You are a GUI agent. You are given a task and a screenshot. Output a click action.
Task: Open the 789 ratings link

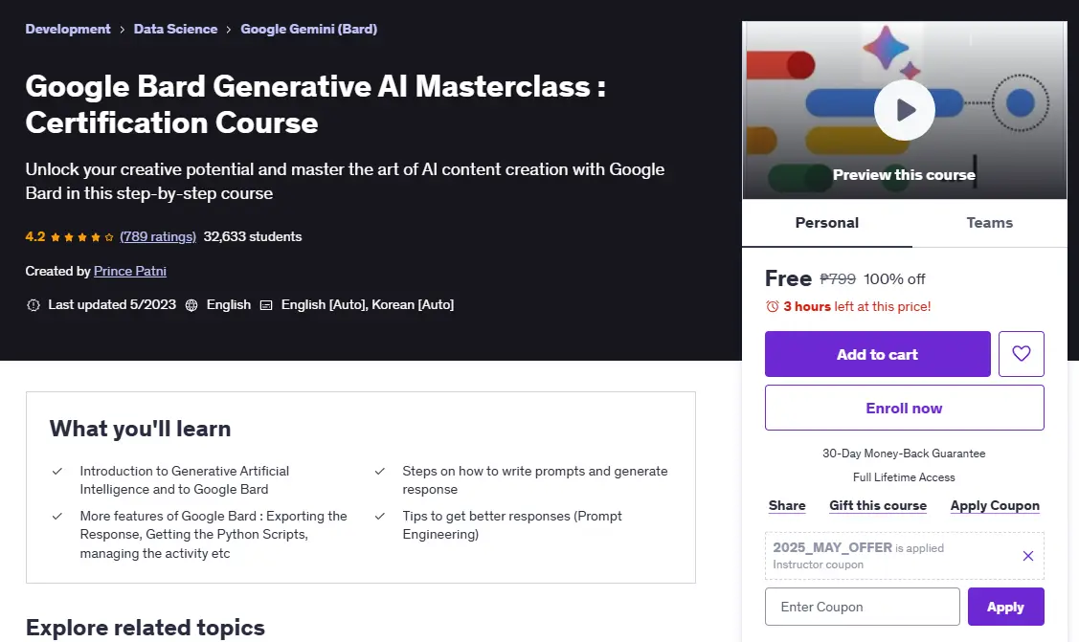coord(158,236)
